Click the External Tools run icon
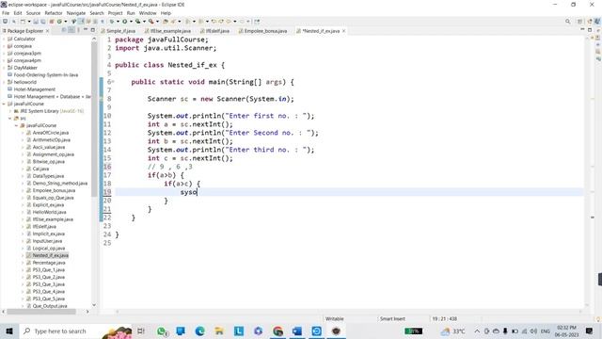The image size is (602, 339). tap(151, 22)
